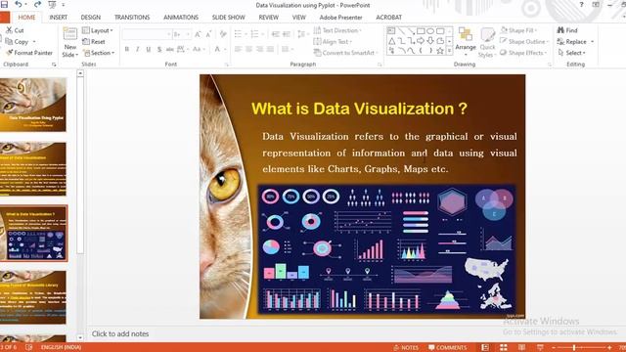Click the spell check status icon
Screen dimensions: 626x352
point(28,347)
